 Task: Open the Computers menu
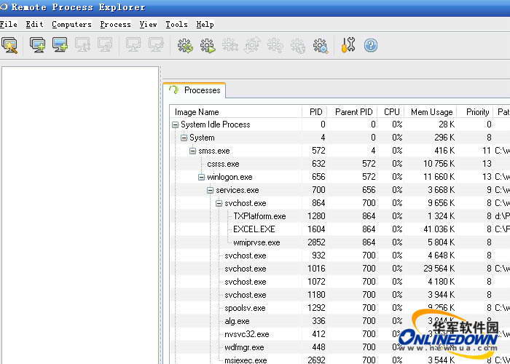coord(71,24)
